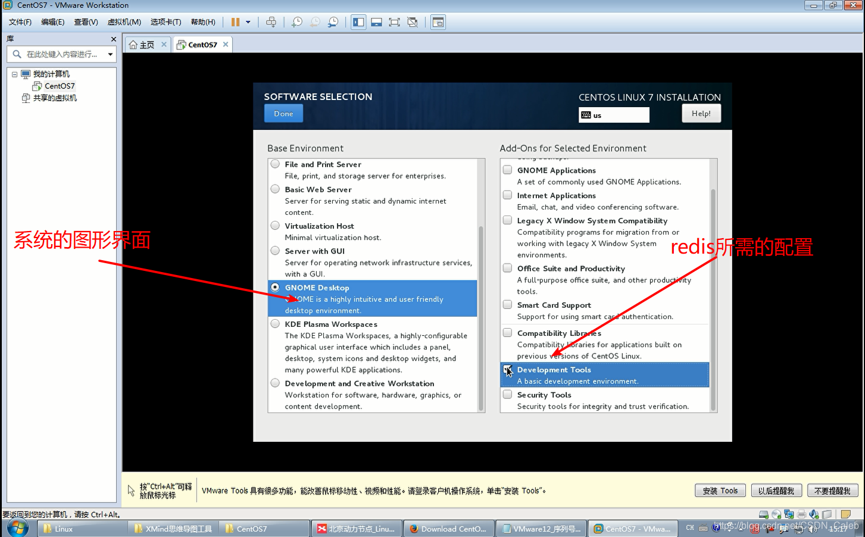
Task: Take a snapshot of this virtual machine
Action: point(296,22)
